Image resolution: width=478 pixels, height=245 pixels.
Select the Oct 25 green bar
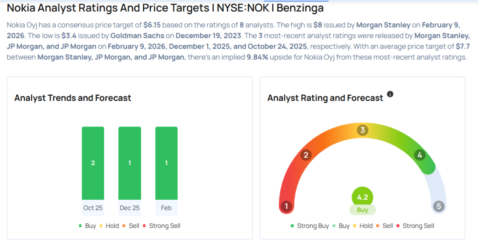coord(93,163)
